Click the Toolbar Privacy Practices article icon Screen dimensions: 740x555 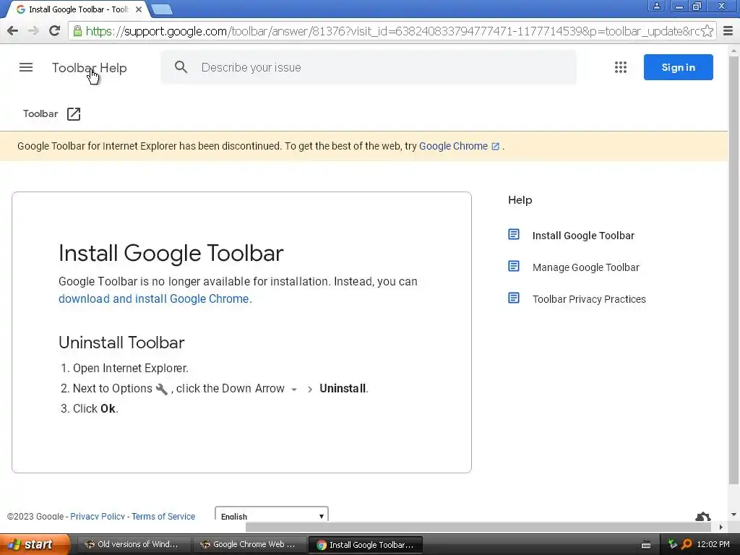coord(514,298)
